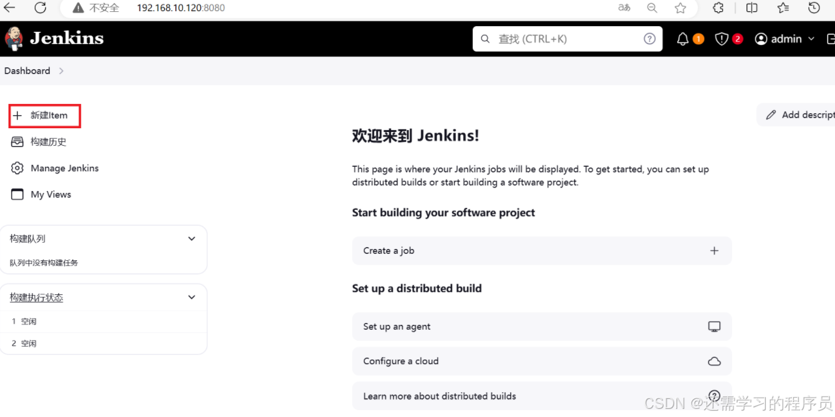Open 新建Item to create a job

pos(45,116)
